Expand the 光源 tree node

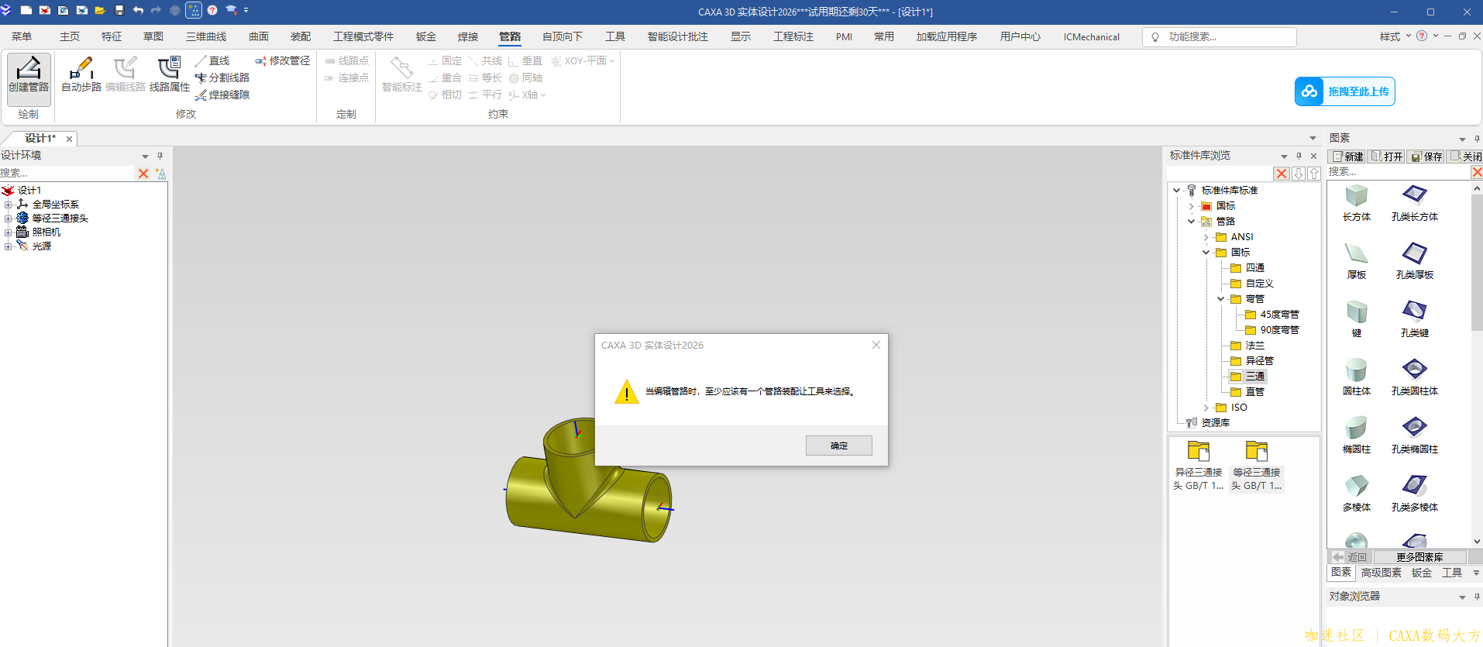point(8,246)
